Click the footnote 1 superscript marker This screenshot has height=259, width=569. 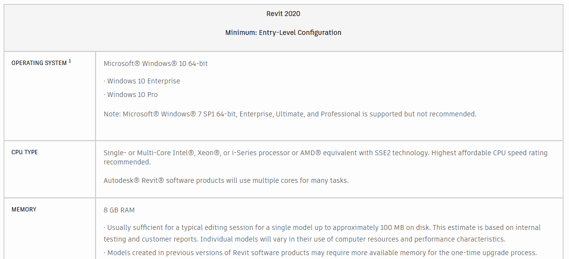(70, 61)
